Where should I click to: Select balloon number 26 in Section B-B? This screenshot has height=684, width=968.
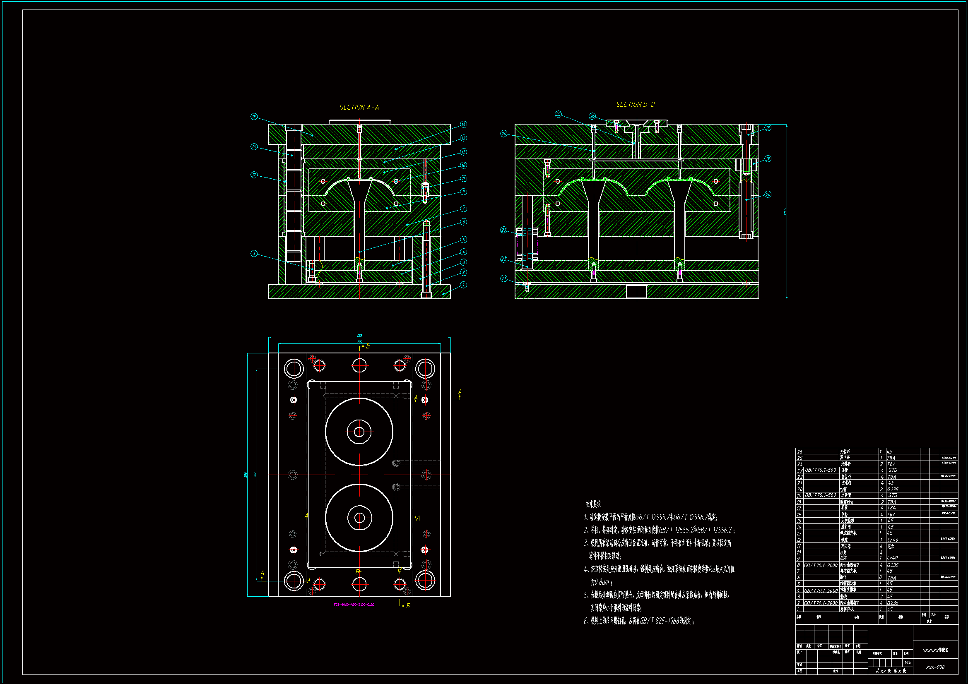(x=592, y=116)
